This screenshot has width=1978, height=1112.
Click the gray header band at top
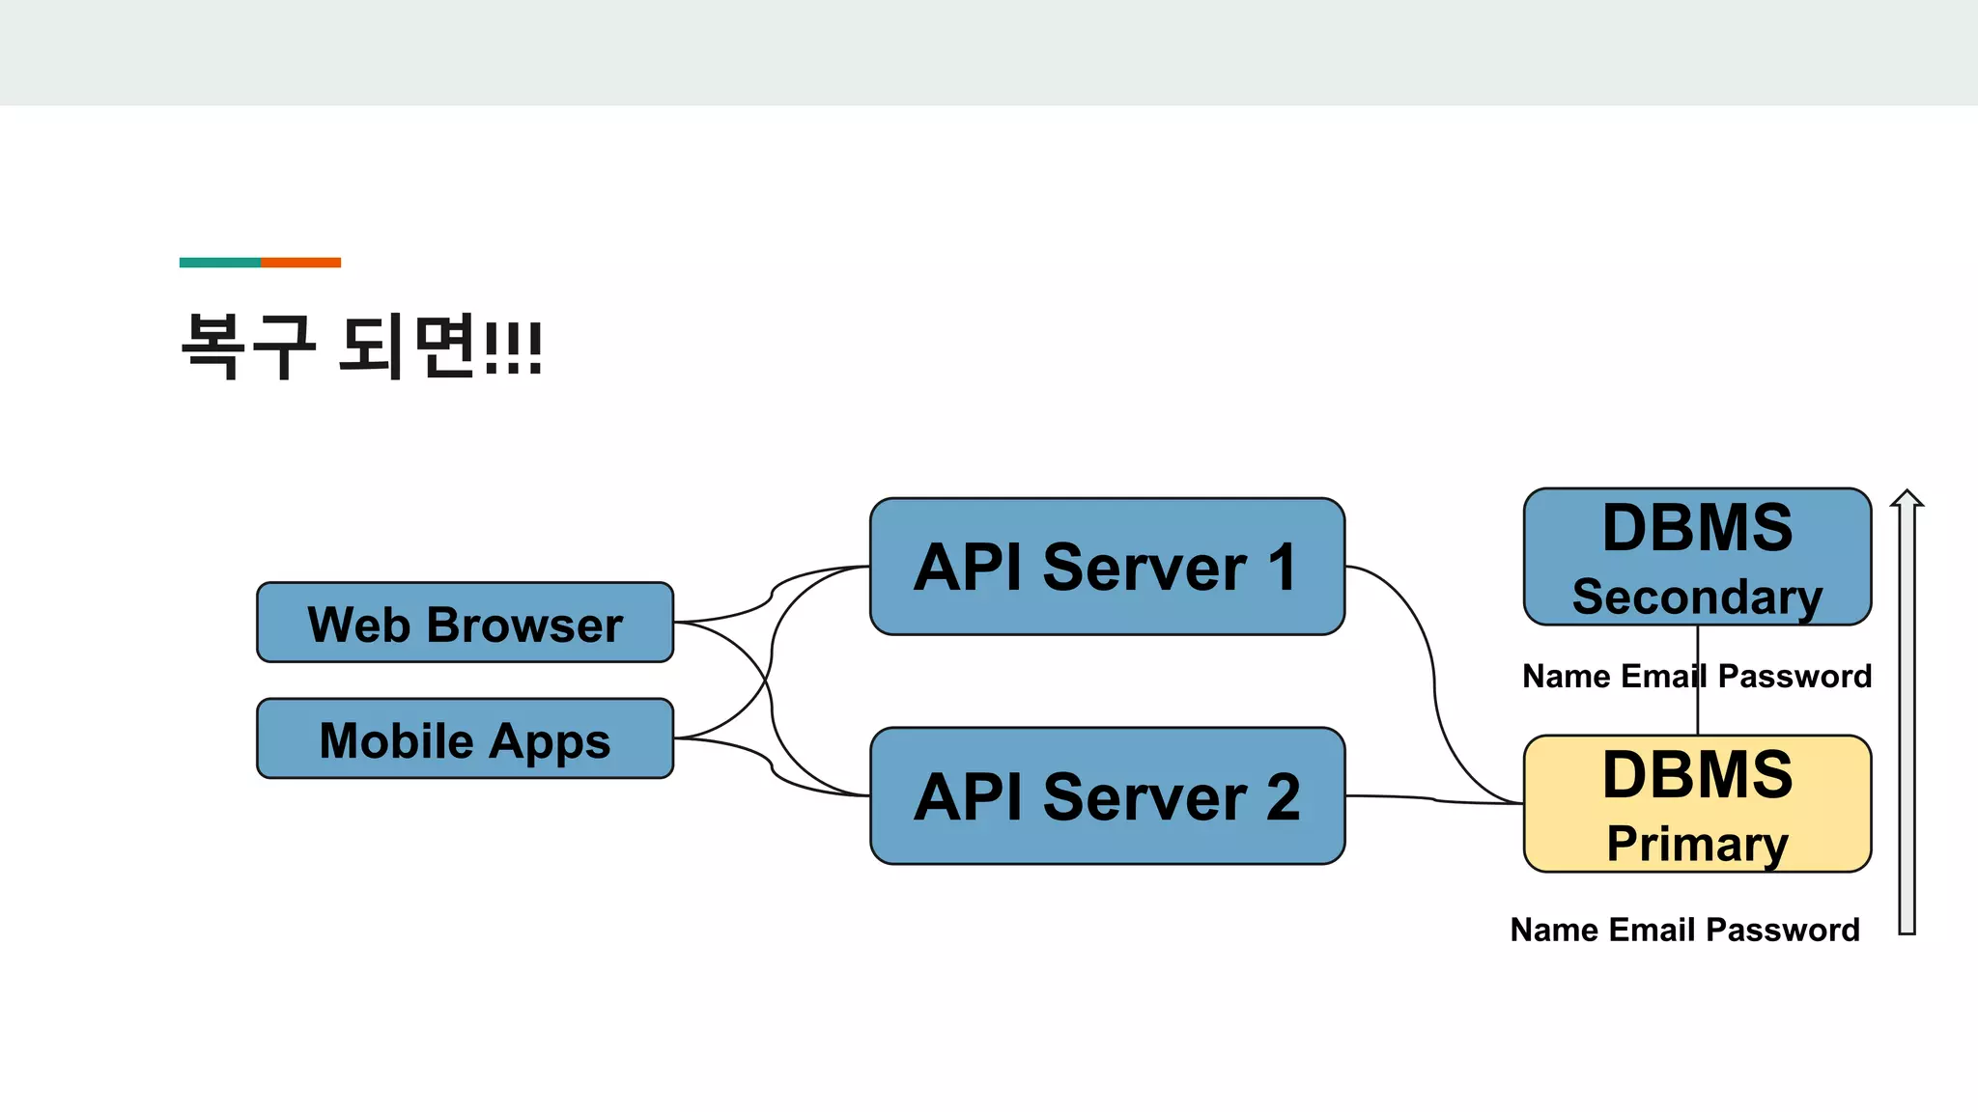[x=989, y=52]
